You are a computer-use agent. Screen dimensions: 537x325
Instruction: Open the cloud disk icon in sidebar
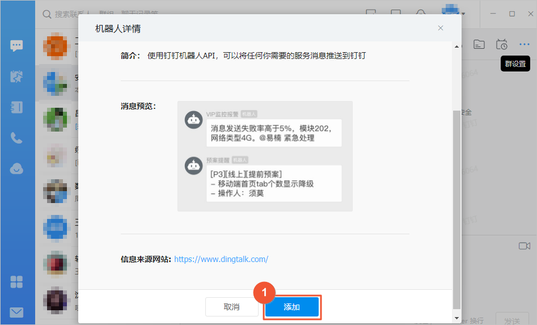(x=16, y=168)
